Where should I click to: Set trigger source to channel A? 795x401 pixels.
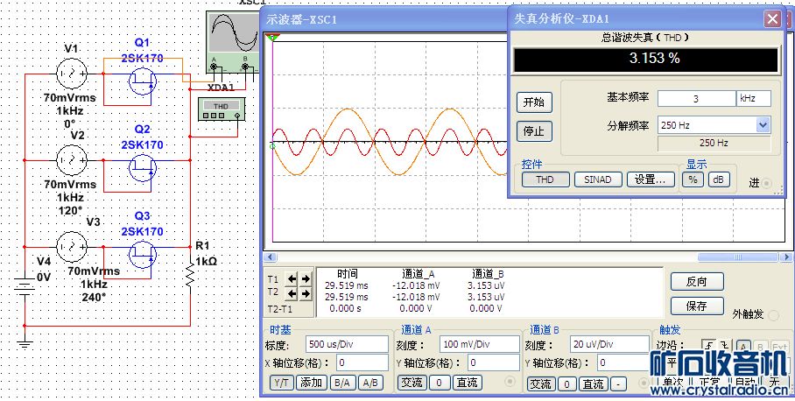(x=743, y=346)
